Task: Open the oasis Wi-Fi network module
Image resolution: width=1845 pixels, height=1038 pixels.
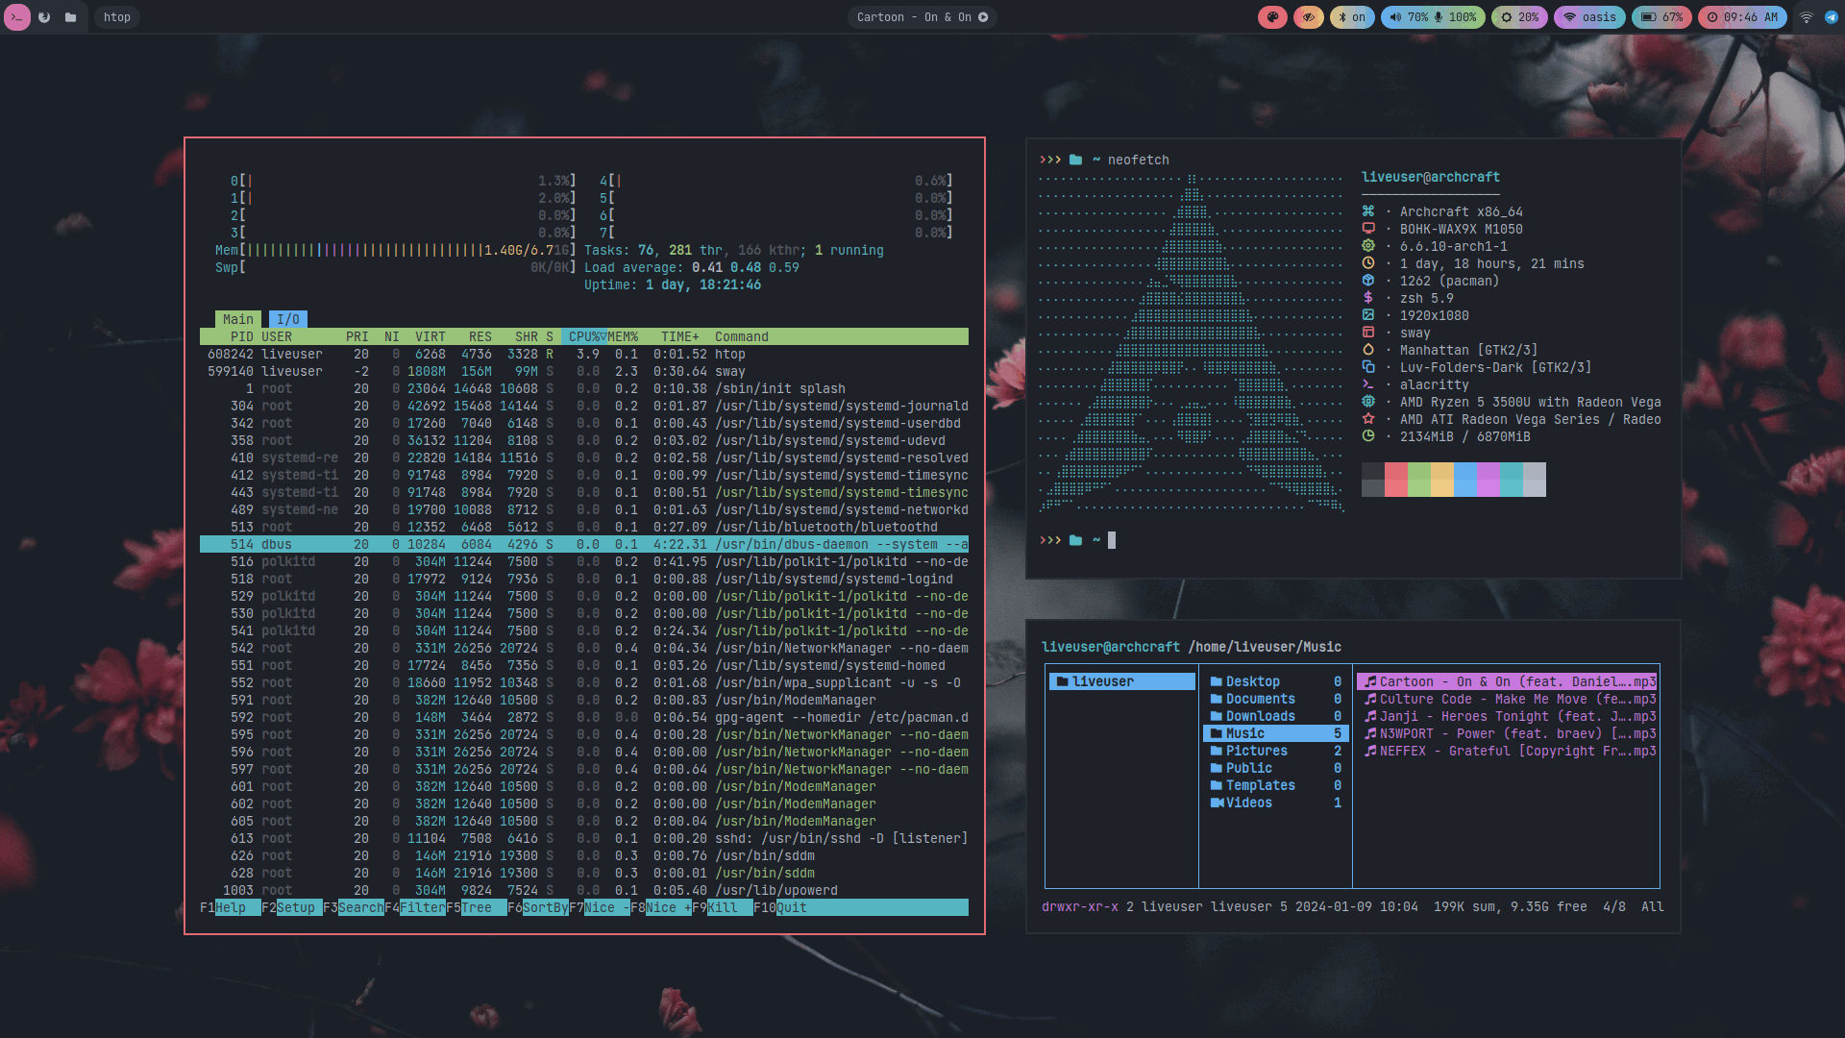Action: [1589, 17]
